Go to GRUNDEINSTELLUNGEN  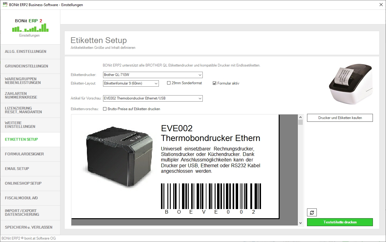30,66
